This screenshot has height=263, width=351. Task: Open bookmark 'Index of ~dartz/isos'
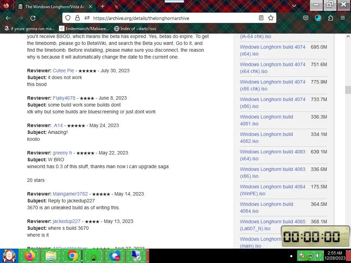pos(135,28)
